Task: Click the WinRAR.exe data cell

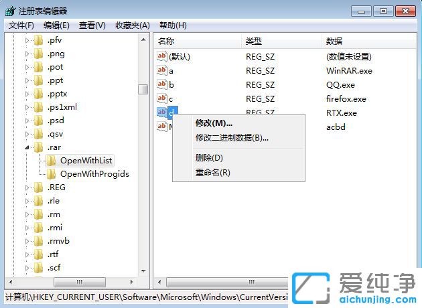Action: click(350, 71)
